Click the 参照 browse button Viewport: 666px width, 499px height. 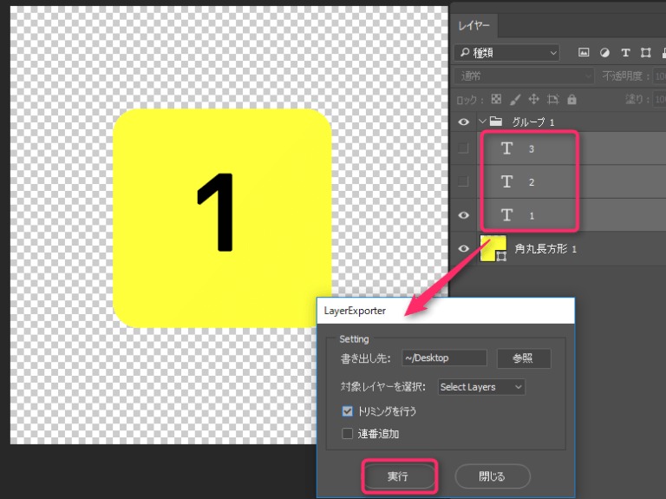[523, 358]
